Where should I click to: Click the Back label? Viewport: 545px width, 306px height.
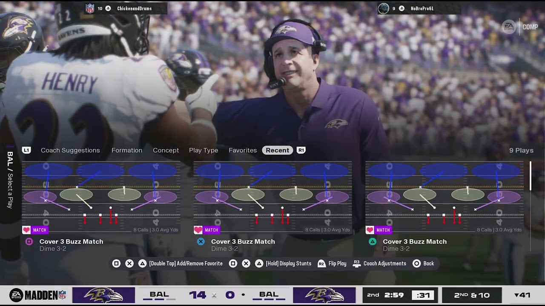(429, 263)
